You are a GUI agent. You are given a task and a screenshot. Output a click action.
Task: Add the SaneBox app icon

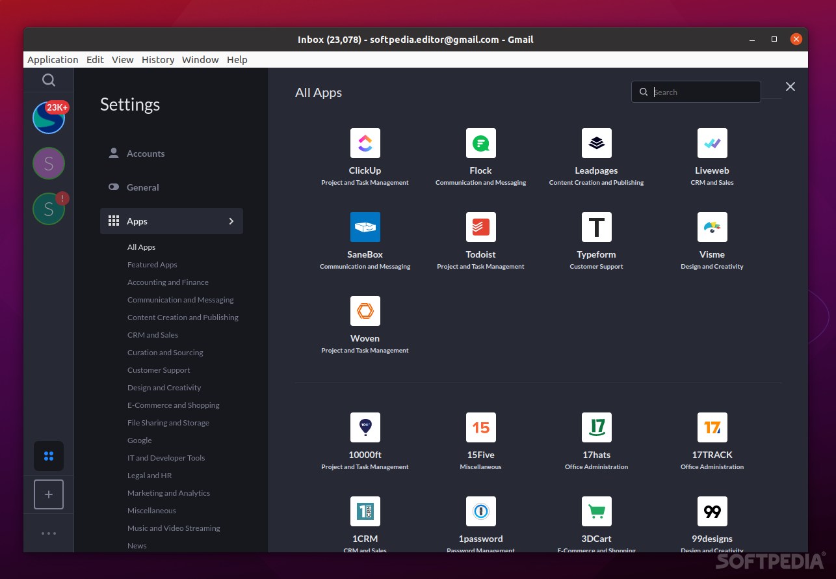click(x=365, y=227)
